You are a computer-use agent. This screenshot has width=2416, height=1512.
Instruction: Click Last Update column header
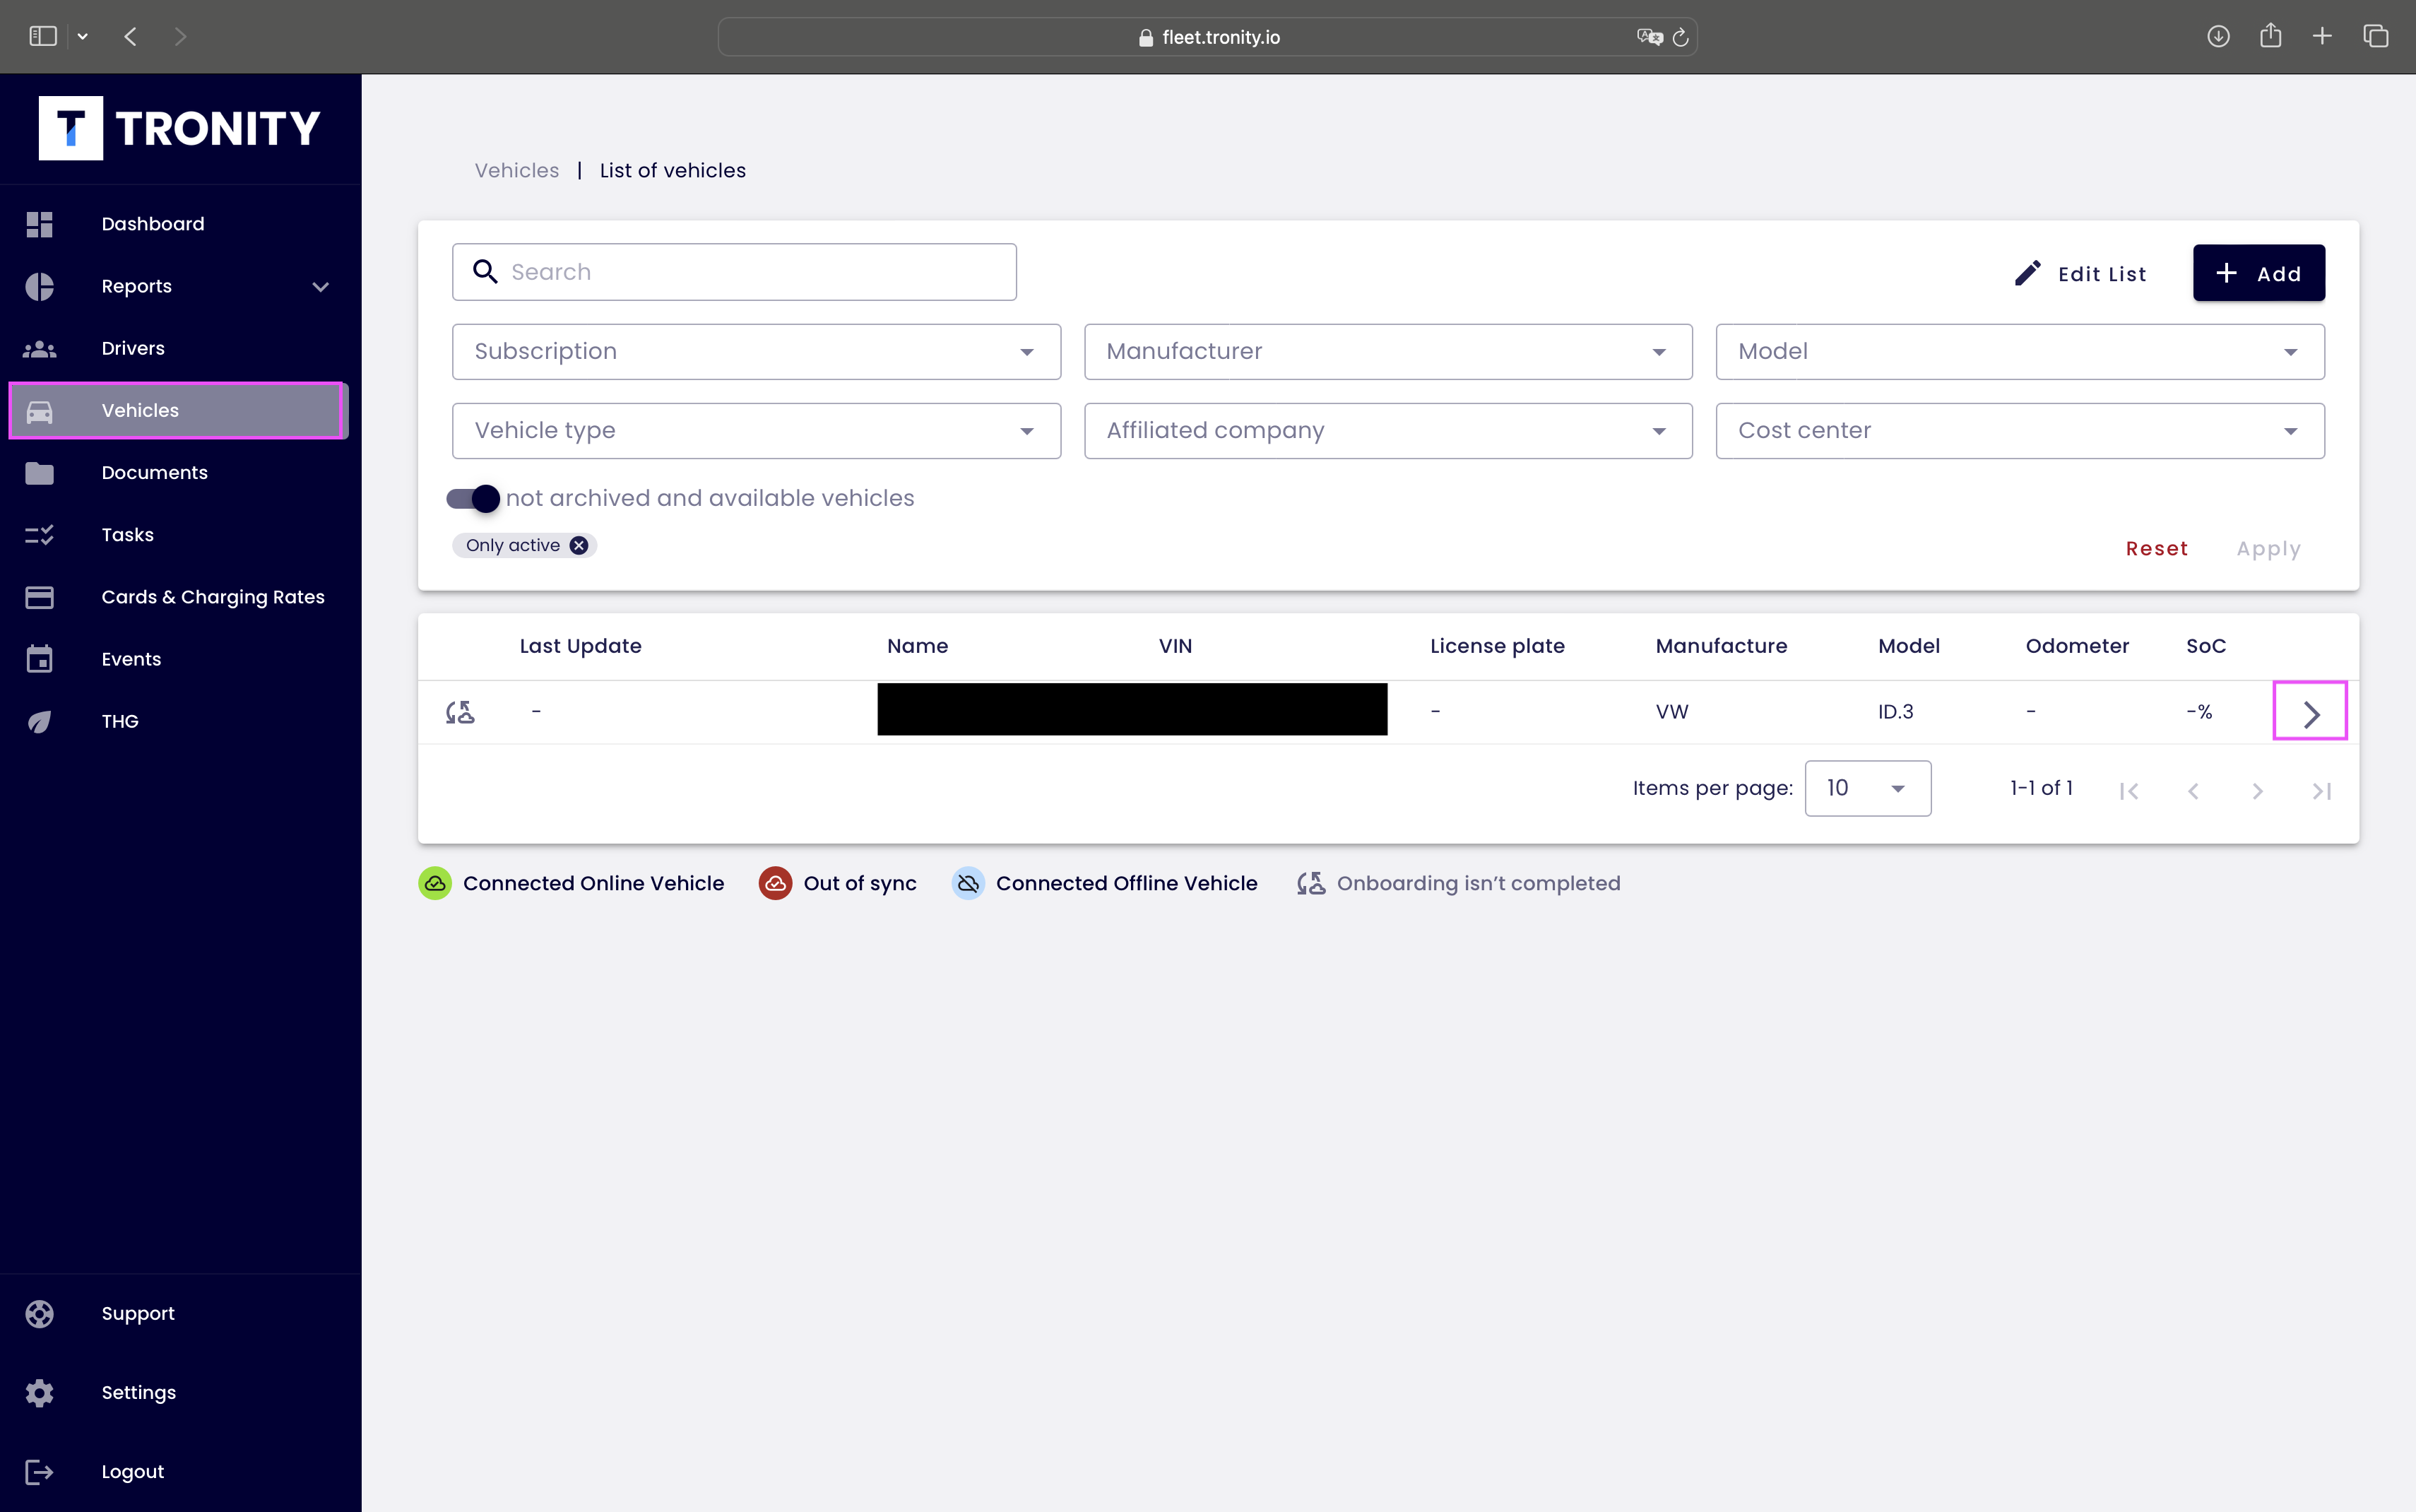pos(581,646)
